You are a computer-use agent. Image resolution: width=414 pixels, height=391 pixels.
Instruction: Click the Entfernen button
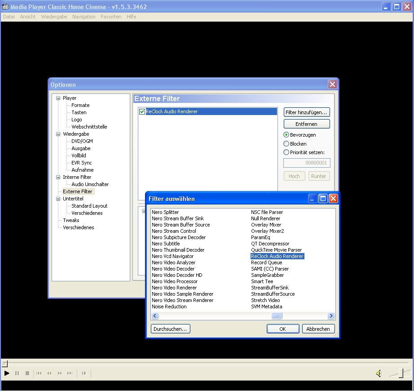[307, 124]
